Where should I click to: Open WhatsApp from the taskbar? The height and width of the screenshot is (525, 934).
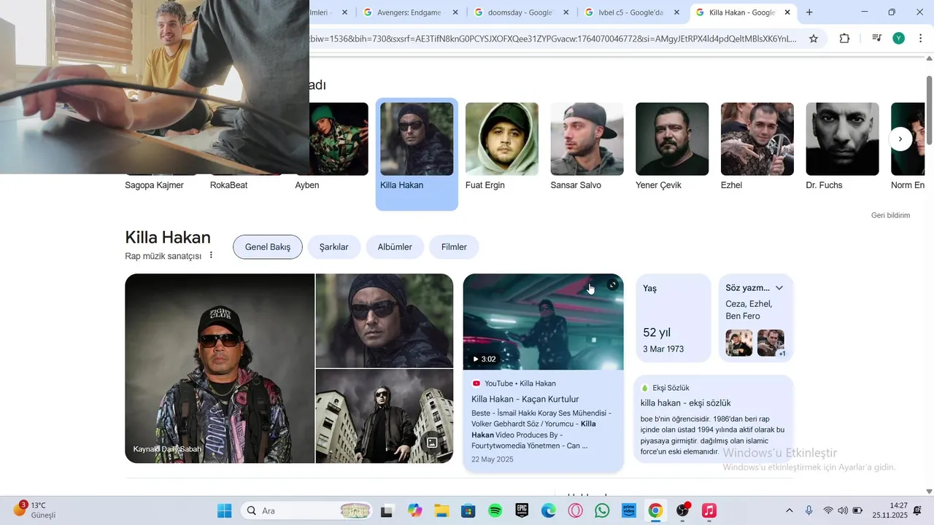point(602,510)
